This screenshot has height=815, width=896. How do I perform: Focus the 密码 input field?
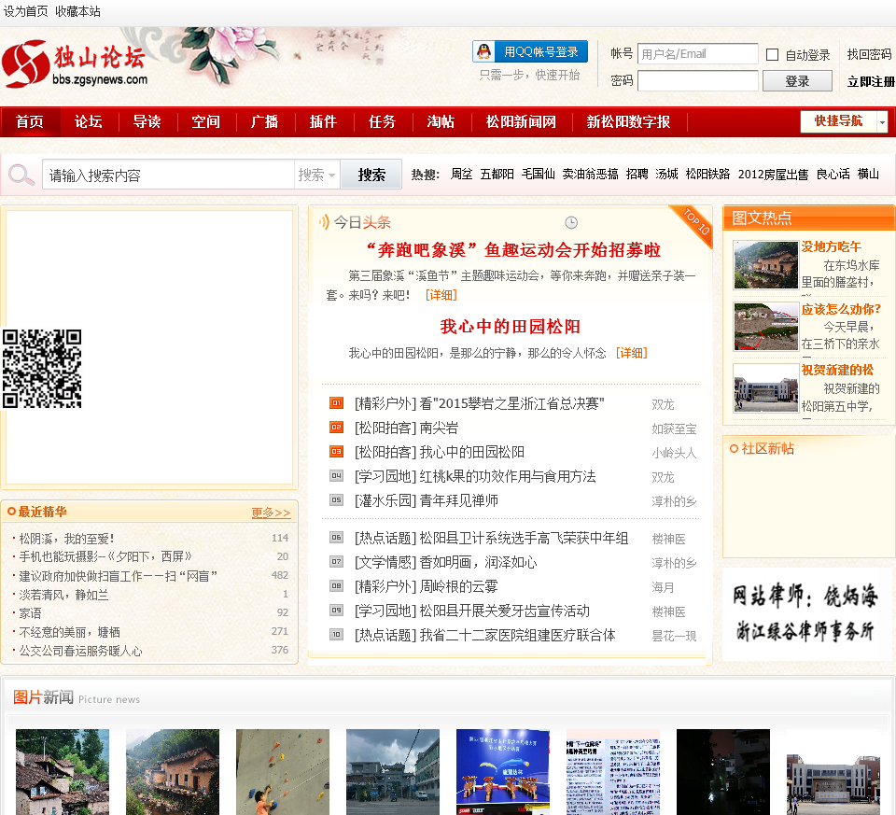click(698, 80)
